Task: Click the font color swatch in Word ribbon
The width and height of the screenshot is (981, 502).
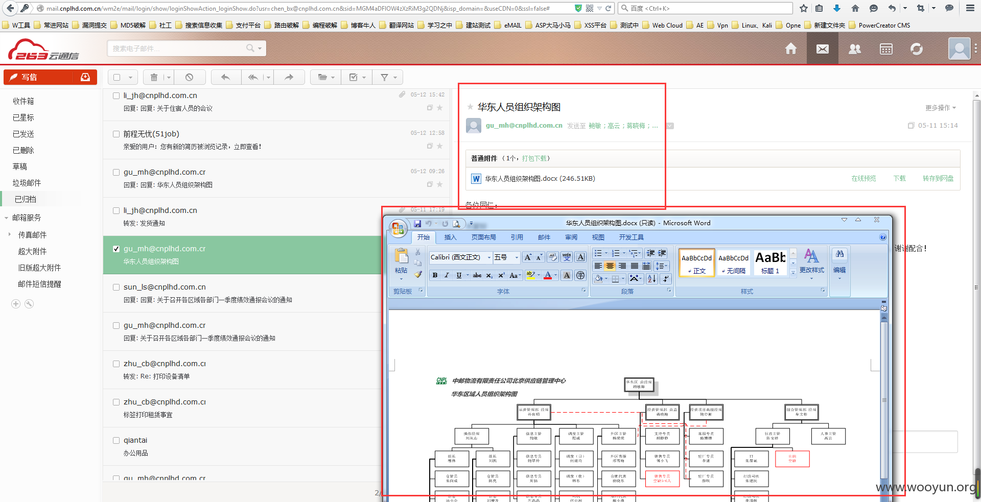Action: [548, 275]
